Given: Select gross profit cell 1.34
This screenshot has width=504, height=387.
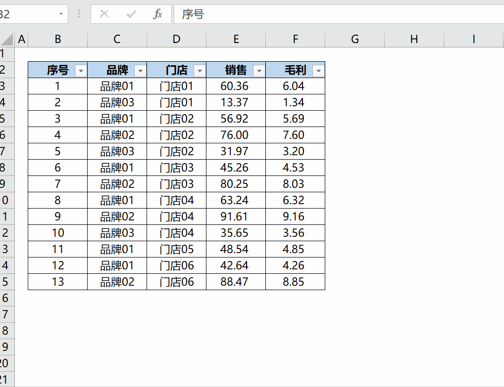Looking at the screenshot, I should tap(296, 102).
